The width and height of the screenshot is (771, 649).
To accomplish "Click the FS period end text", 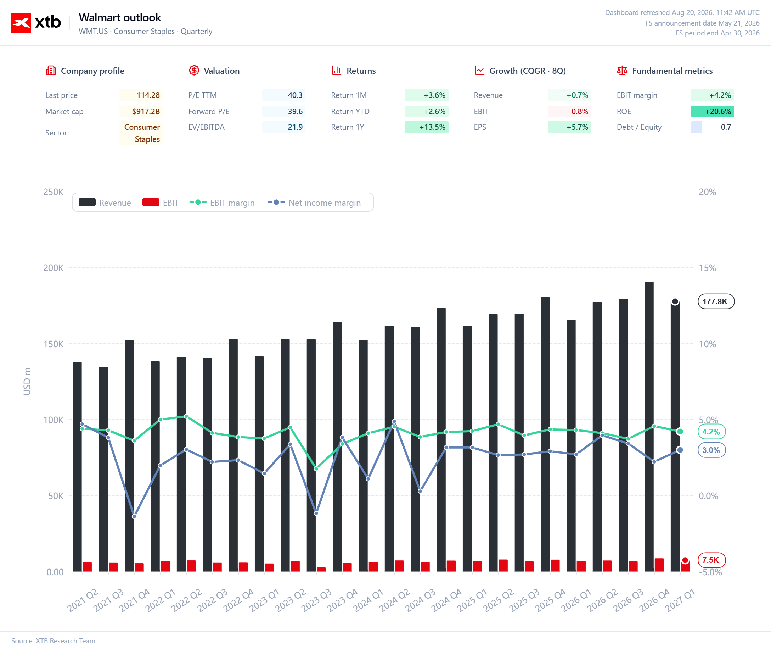I will click(717, 33).
